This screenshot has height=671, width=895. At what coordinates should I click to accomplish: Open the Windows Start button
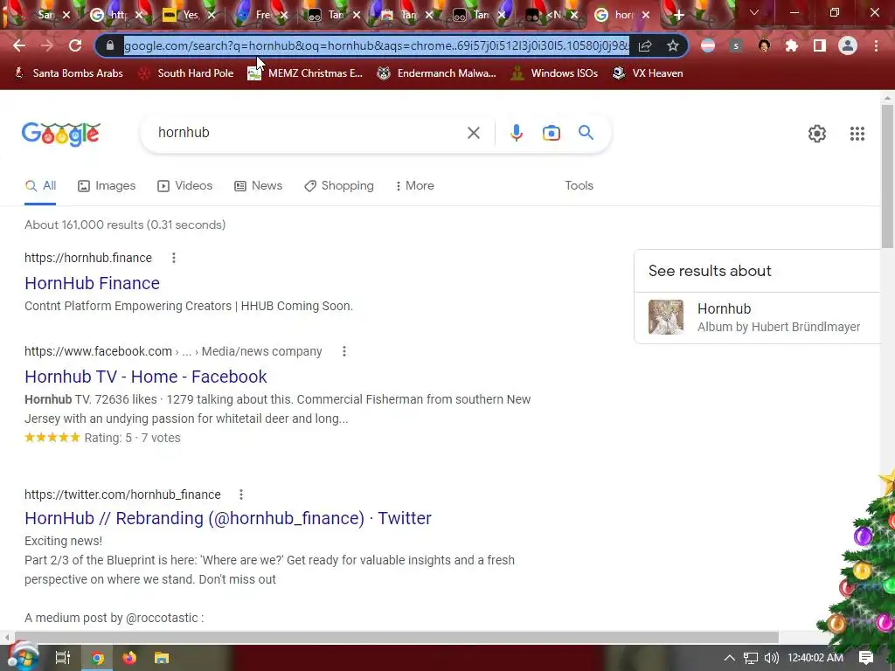[x=23, y=657]
